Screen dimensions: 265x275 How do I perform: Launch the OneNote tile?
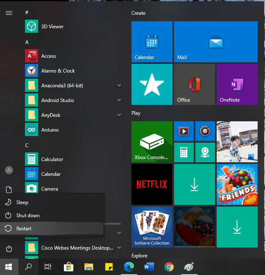pyautogui.click(x=237, y=84)
